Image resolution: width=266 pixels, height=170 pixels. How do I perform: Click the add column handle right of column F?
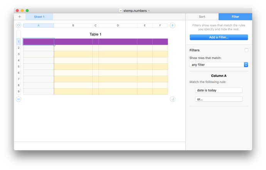(173, 25)
